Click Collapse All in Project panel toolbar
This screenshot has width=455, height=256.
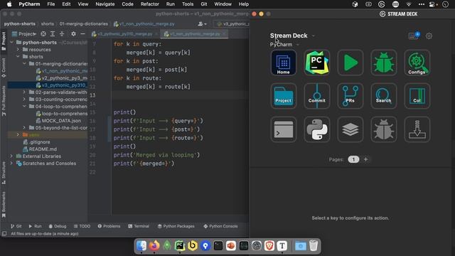(x=62, y=34)
